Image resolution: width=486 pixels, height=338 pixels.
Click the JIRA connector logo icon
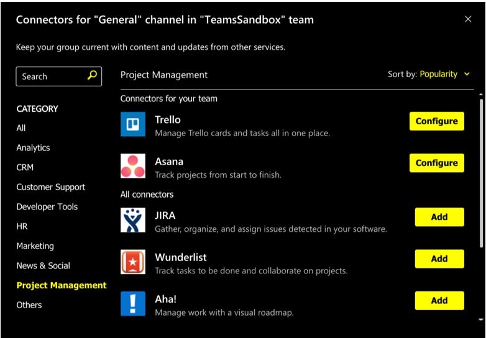click(x=132, y=221)
